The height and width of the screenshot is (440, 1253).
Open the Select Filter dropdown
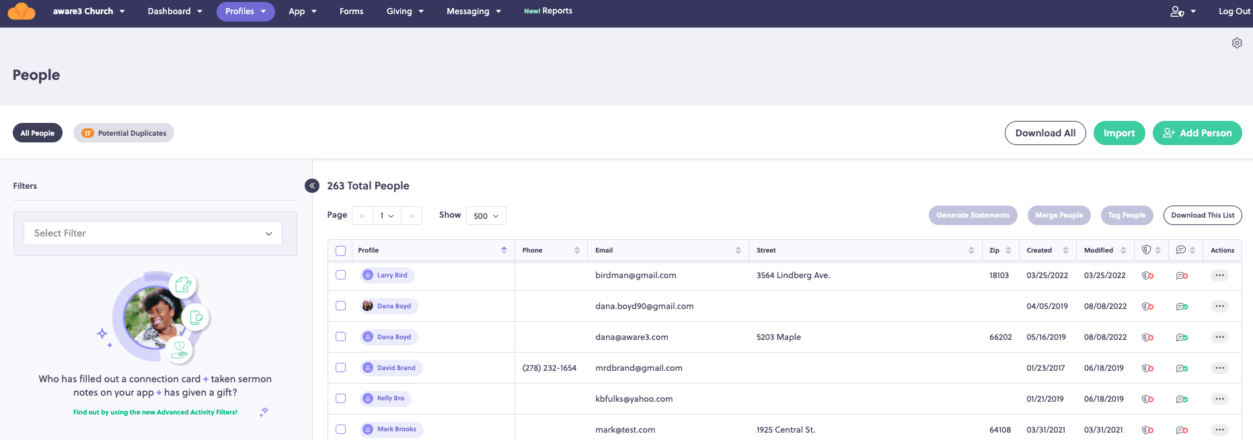(153, 233)
